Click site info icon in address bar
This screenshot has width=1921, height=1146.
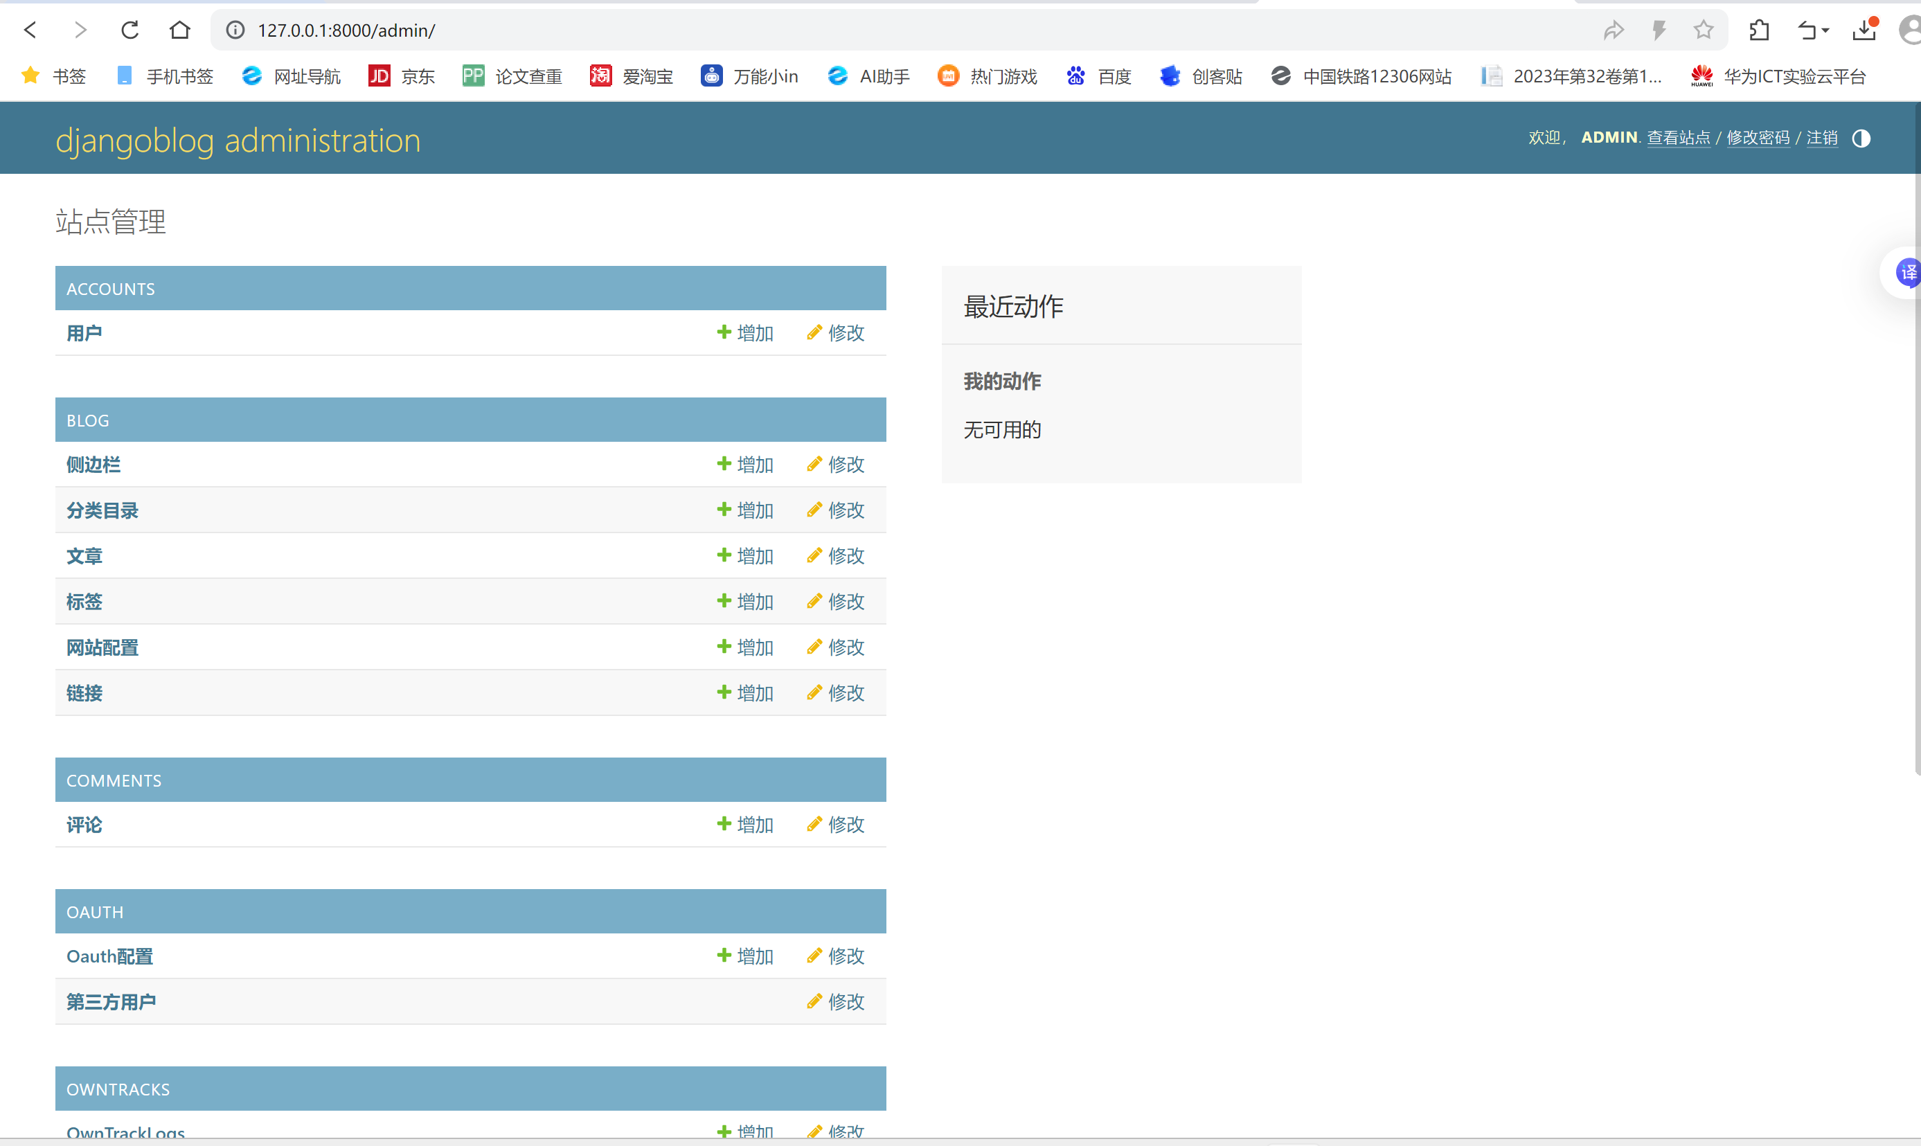pos(235,30)
